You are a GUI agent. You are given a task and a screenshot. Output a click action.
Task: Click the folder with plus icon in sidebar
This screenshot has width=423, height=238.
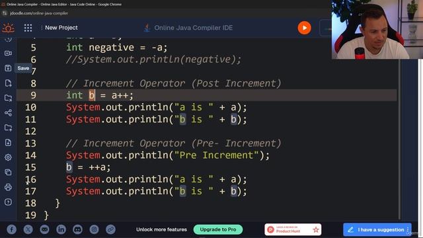click(x=8, y=128)
